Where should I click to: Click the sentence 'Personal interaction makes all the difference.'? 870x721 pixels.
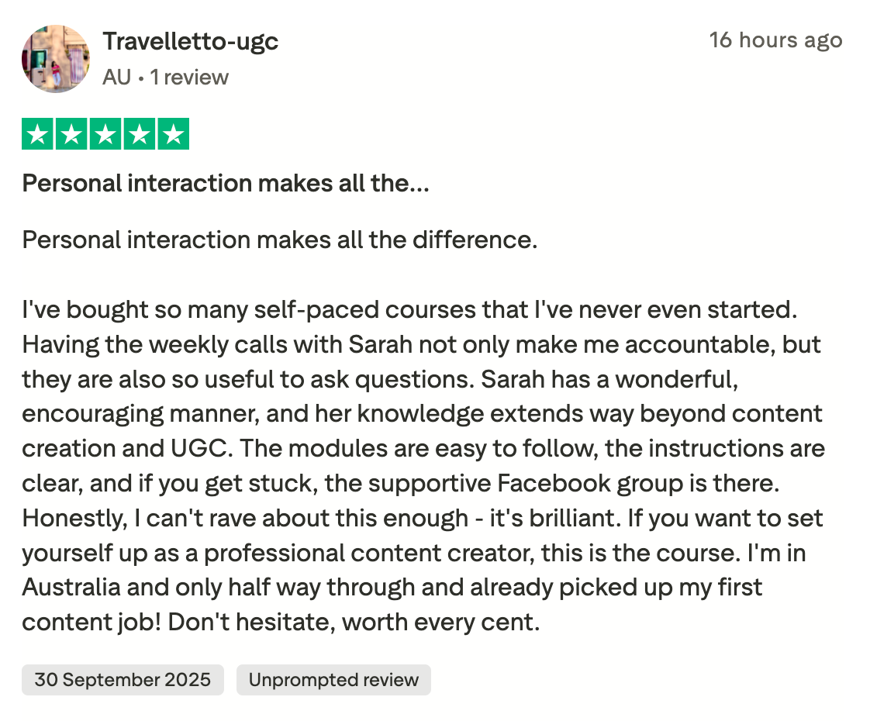(280, 240)
